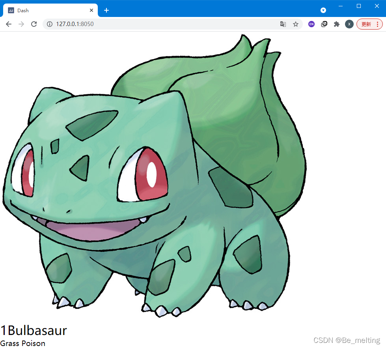
Task: Open the translate page icon
Action: pyautogui.click(x=283, y=24)
